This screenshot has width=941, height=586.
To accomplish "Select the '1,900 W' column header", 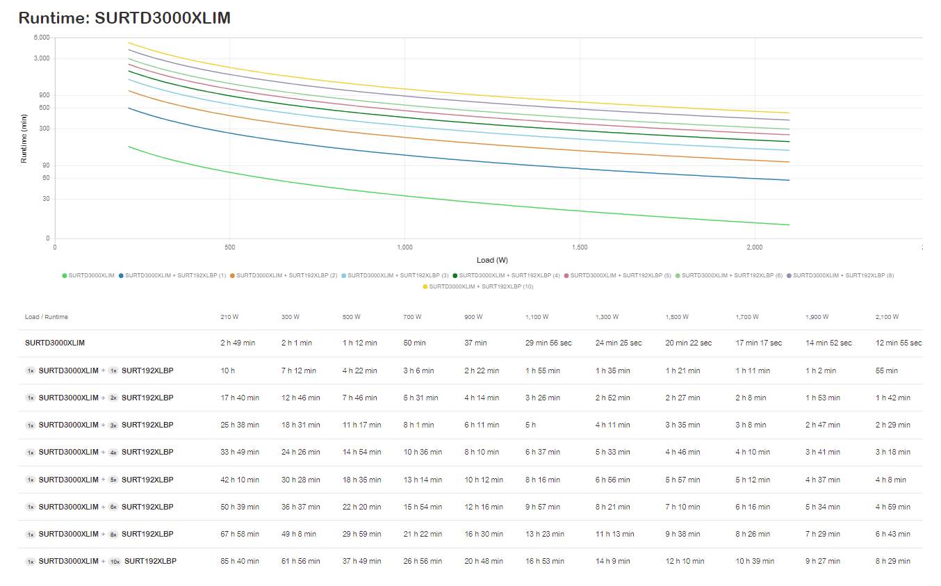I will [817, 317].
